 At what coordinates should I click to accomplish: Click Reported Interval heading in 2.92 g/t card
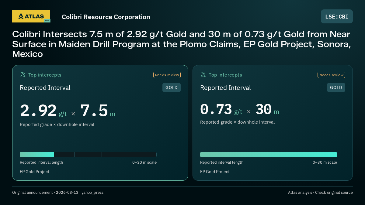pos(45,88)
